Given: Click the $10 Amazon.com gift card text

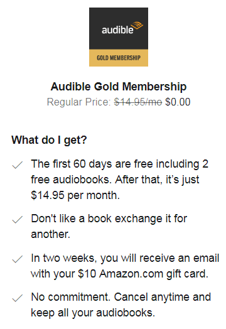Looking at the screenshot, I should (143, 274).
